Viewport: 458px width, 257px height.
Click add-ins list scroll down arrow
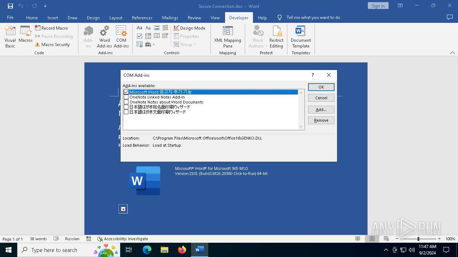pos(301,127)
